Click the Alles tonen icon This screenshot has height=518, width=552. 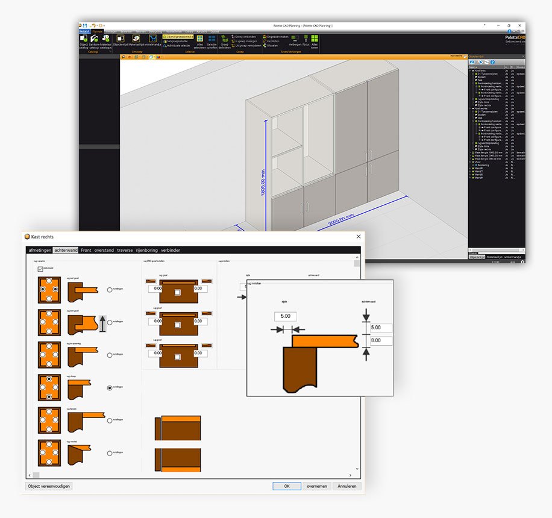[x=315, y=38]
